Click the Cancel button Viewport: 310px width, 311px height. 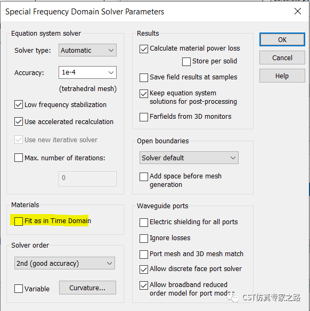[x=282, y=58]
